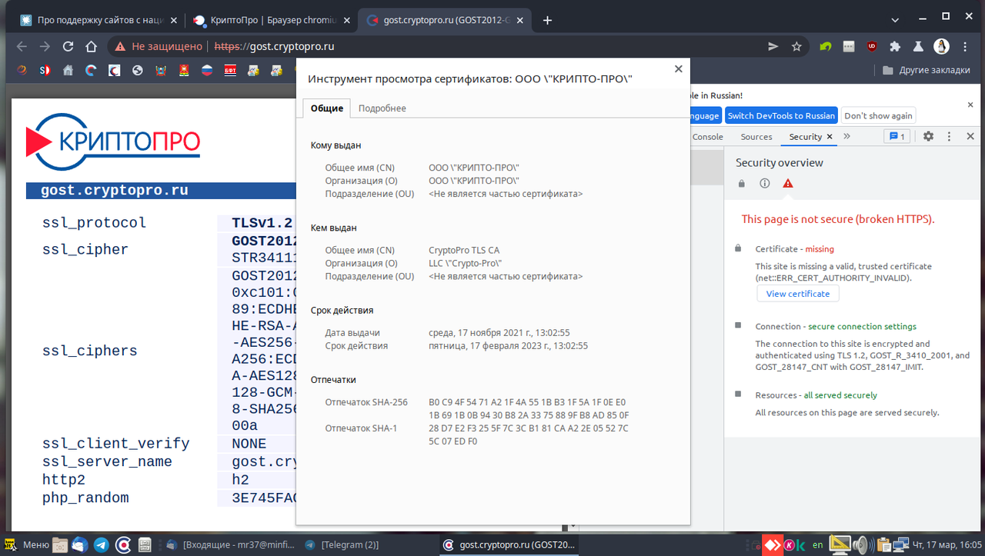Click the 'TLSv1.2' ssl_protocol value
Viewport: 985px width, 556px height.
click(262, 223)
